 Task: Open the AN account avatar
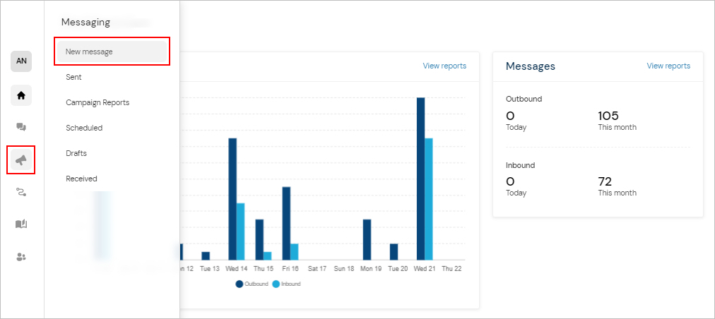pyautogui.click(x=21, y=61)
